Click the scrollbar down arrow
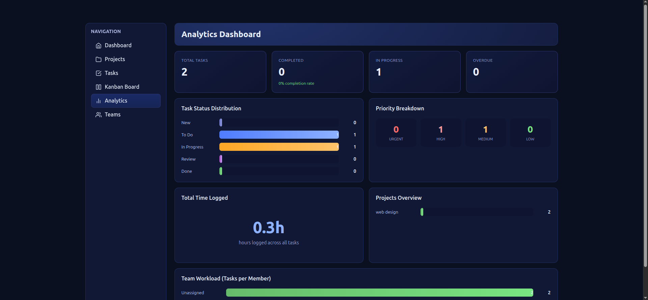The width and height of the screenshot is (648, 300). coord(645,298)
